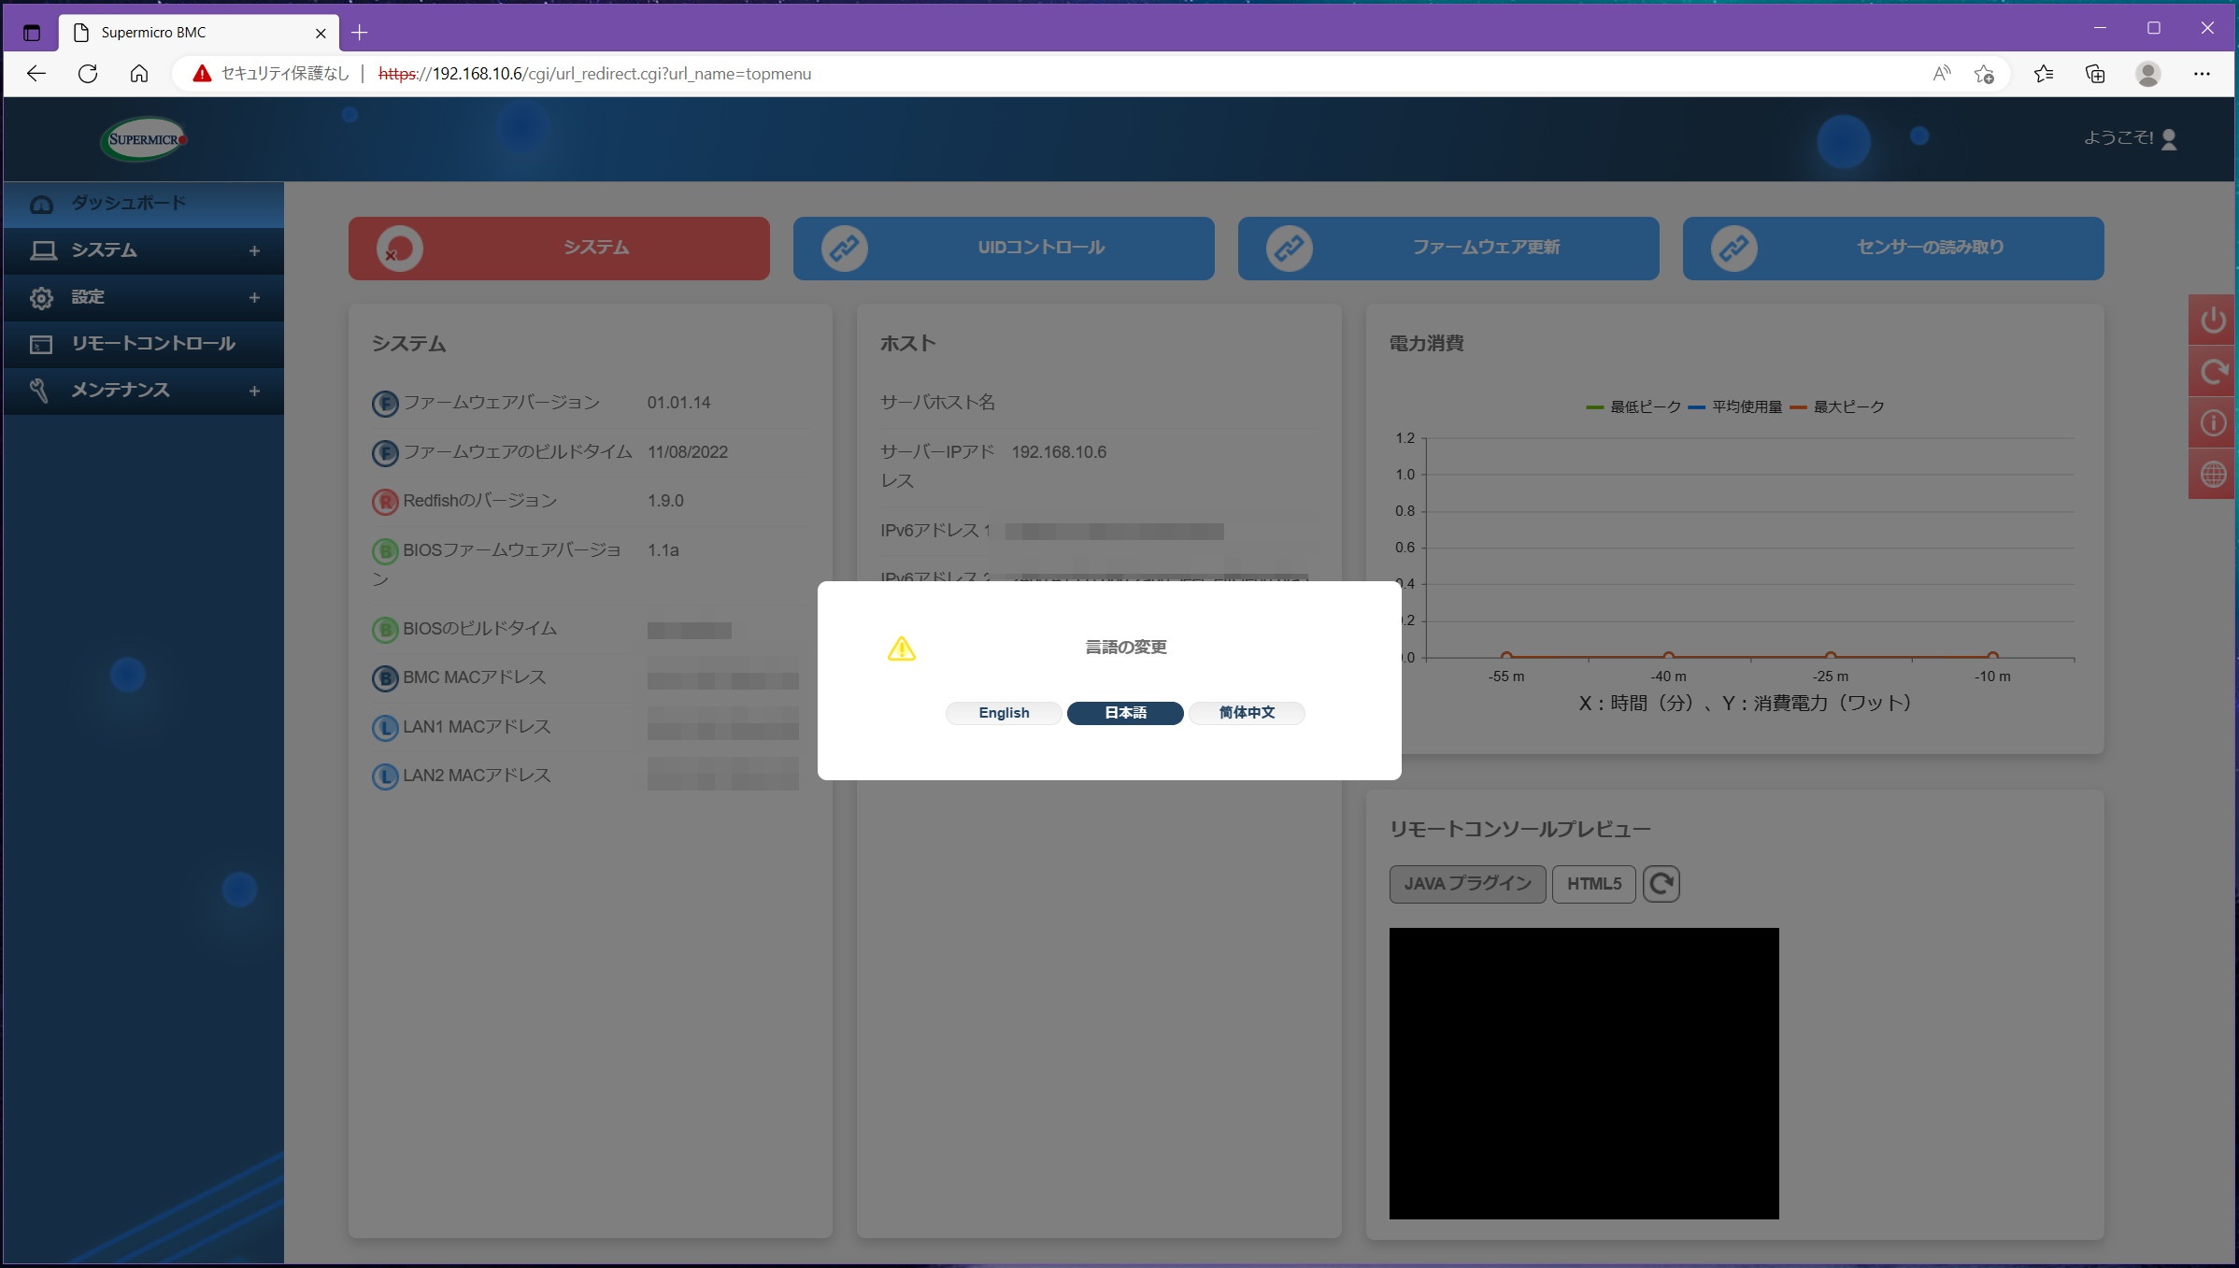Click the user profile icon next to ようこそ
Viewport: 2239px width, 1268px height.
point(2169,139)
